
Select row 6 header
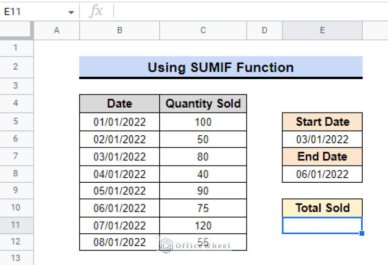16,139
